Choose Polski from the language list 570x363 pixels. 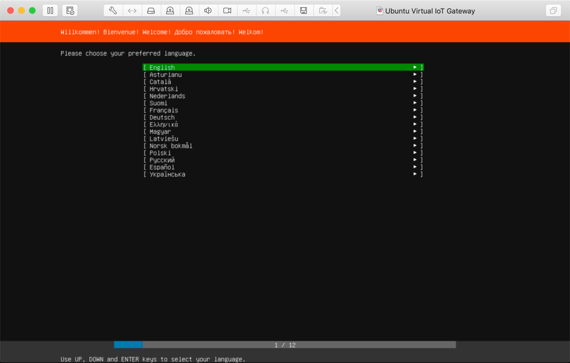pos(283,153)
